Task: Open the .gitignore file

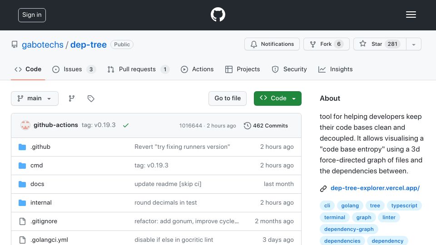Action: (44, 221)
